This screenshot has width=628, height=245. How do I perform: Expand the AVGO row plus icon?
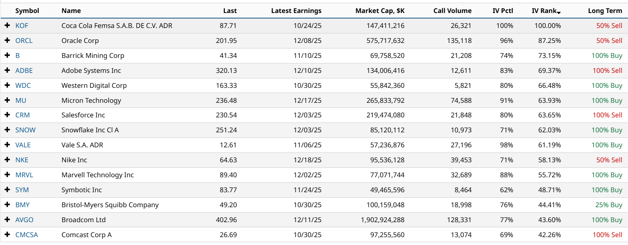pos(7,219)
